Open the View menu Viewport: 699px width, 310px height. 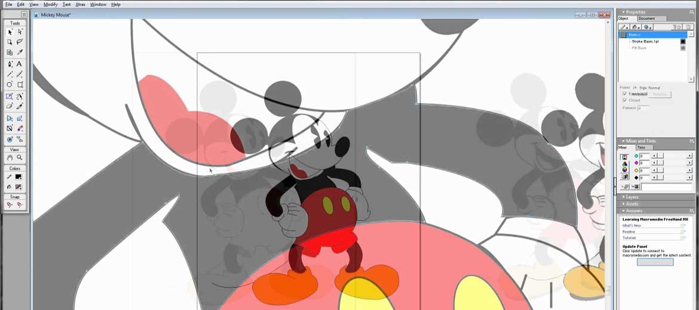(x=34, y=4)
